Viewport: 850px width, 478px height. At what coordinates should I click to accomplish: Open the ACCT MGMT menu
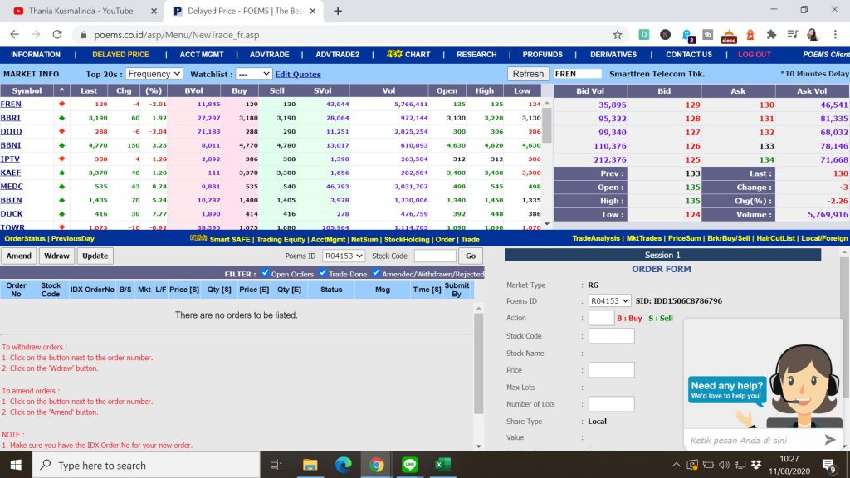click(x=202, y=55)
